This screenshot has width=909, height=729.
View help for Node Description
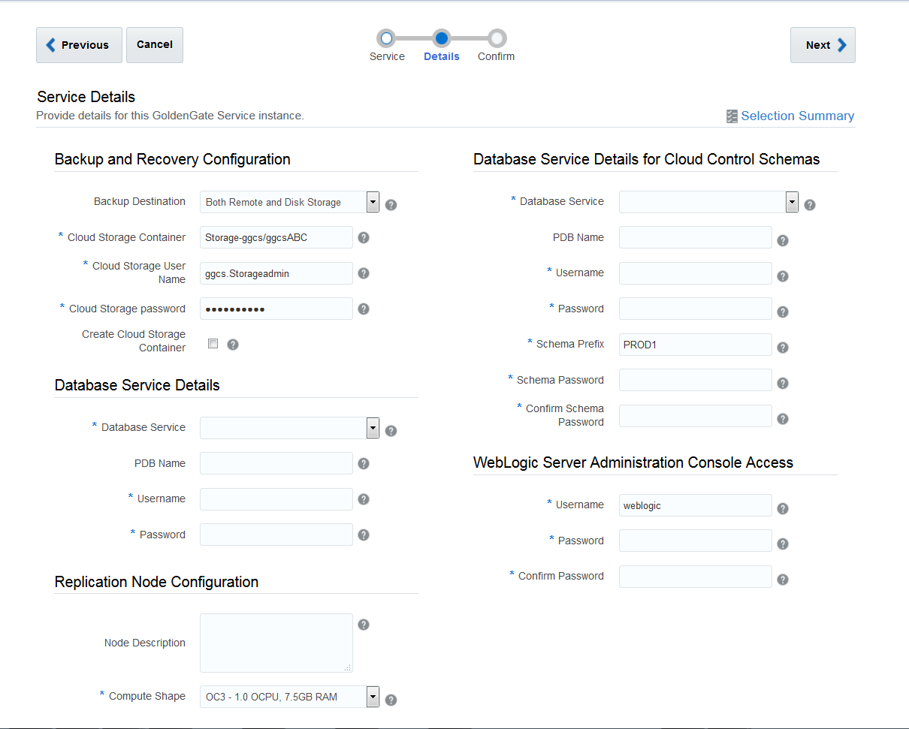tap(364, 624)
